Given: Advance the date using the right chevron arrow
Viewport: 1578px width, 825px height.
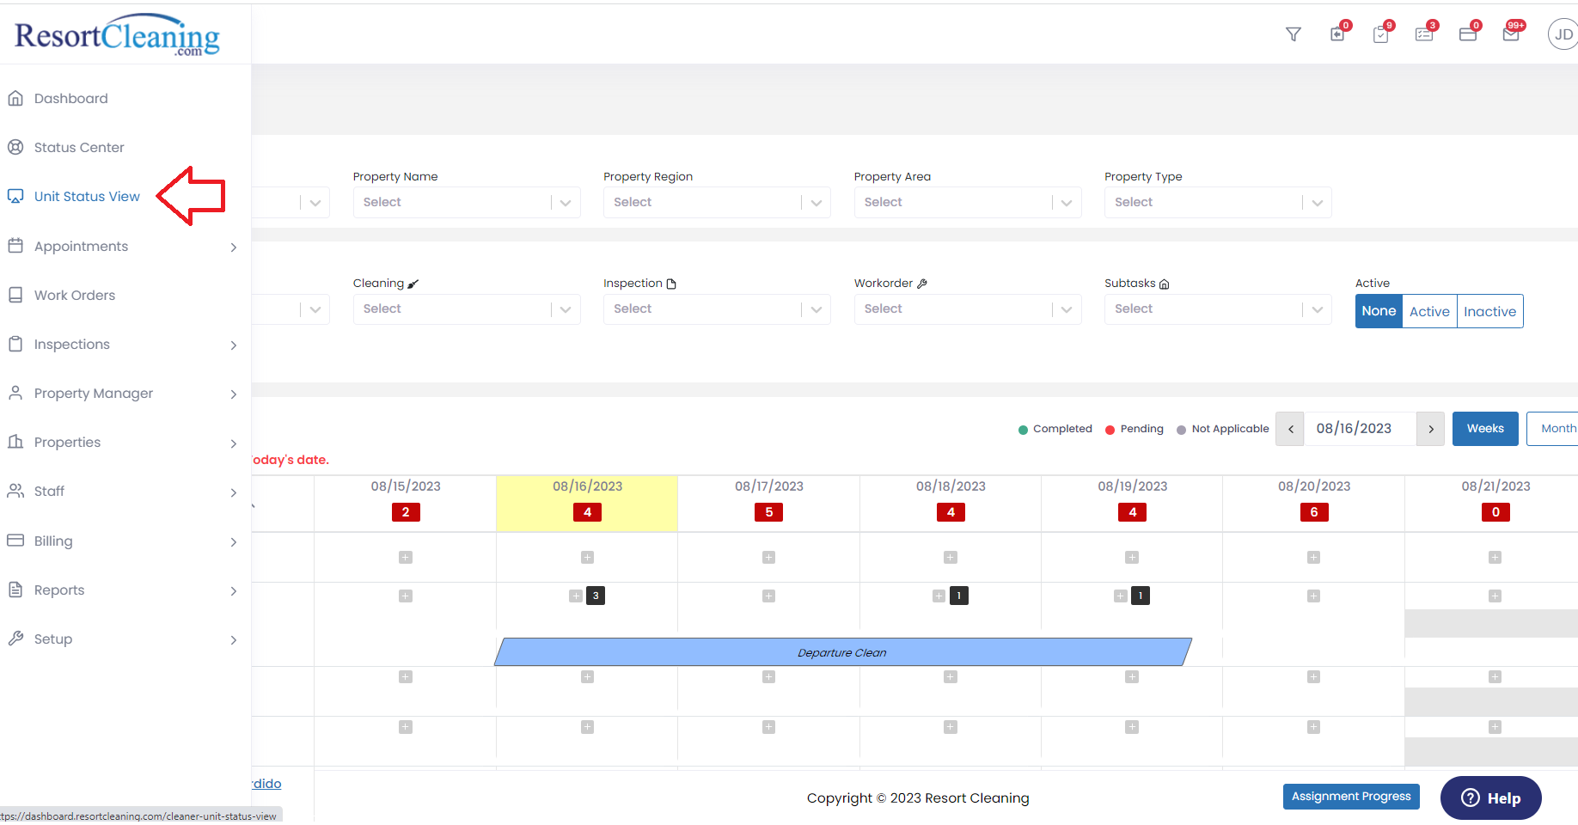Looking at the screenshot, I should click(x=1430, y=428).
